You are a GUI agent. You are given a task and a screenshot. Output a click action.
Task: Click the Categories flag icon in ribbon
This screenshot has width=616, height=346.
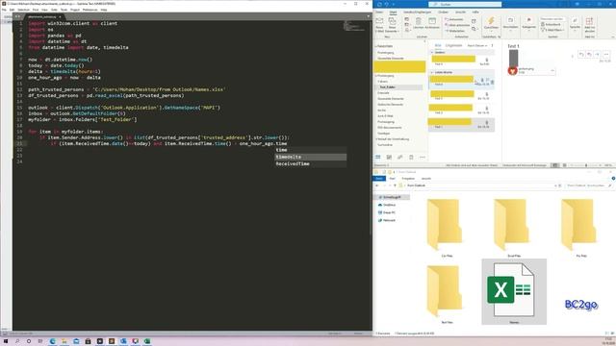pos(528,20)
